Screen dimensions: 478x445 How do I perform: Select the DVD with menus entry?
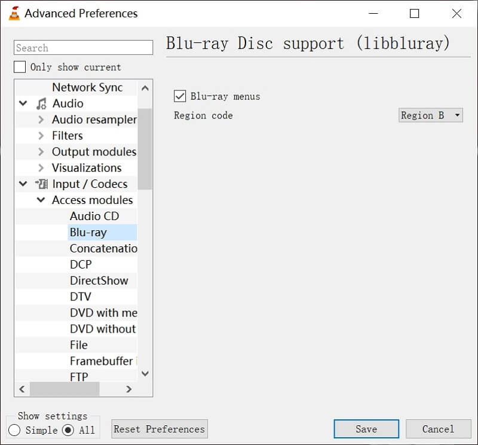[103, 313]
